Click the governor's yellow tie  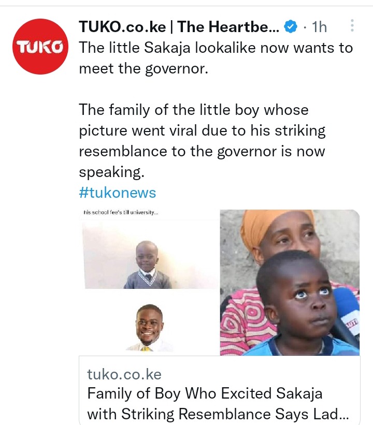coord(145,347)
